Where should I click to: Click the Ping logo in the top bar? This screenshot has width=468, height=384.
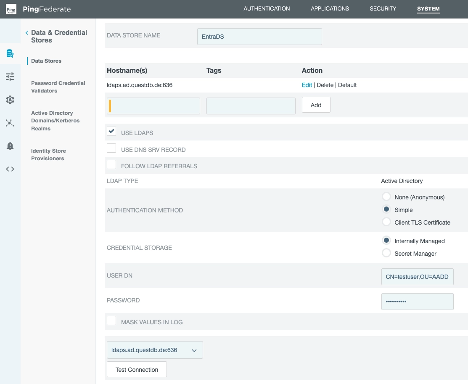tap(11, 8)
